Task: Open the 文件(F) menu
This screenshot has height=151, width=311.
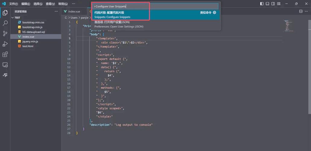Action: click(x=14, y=4)
